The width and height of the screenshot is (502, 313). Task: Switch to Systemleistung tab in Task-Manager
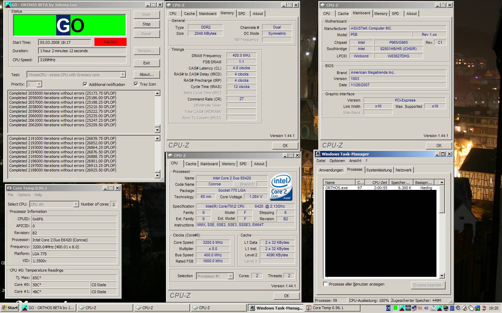click(x=379, y=170)
